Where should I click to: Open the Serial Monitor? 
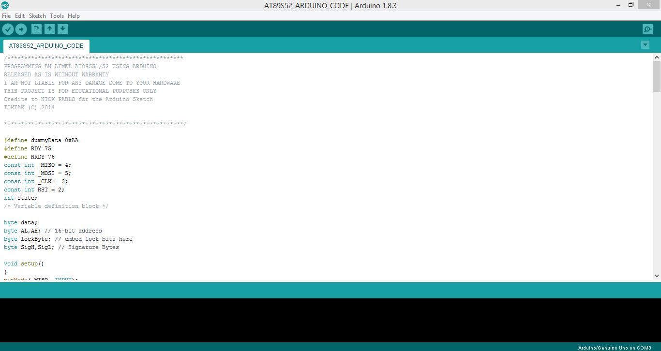[647, 29]
